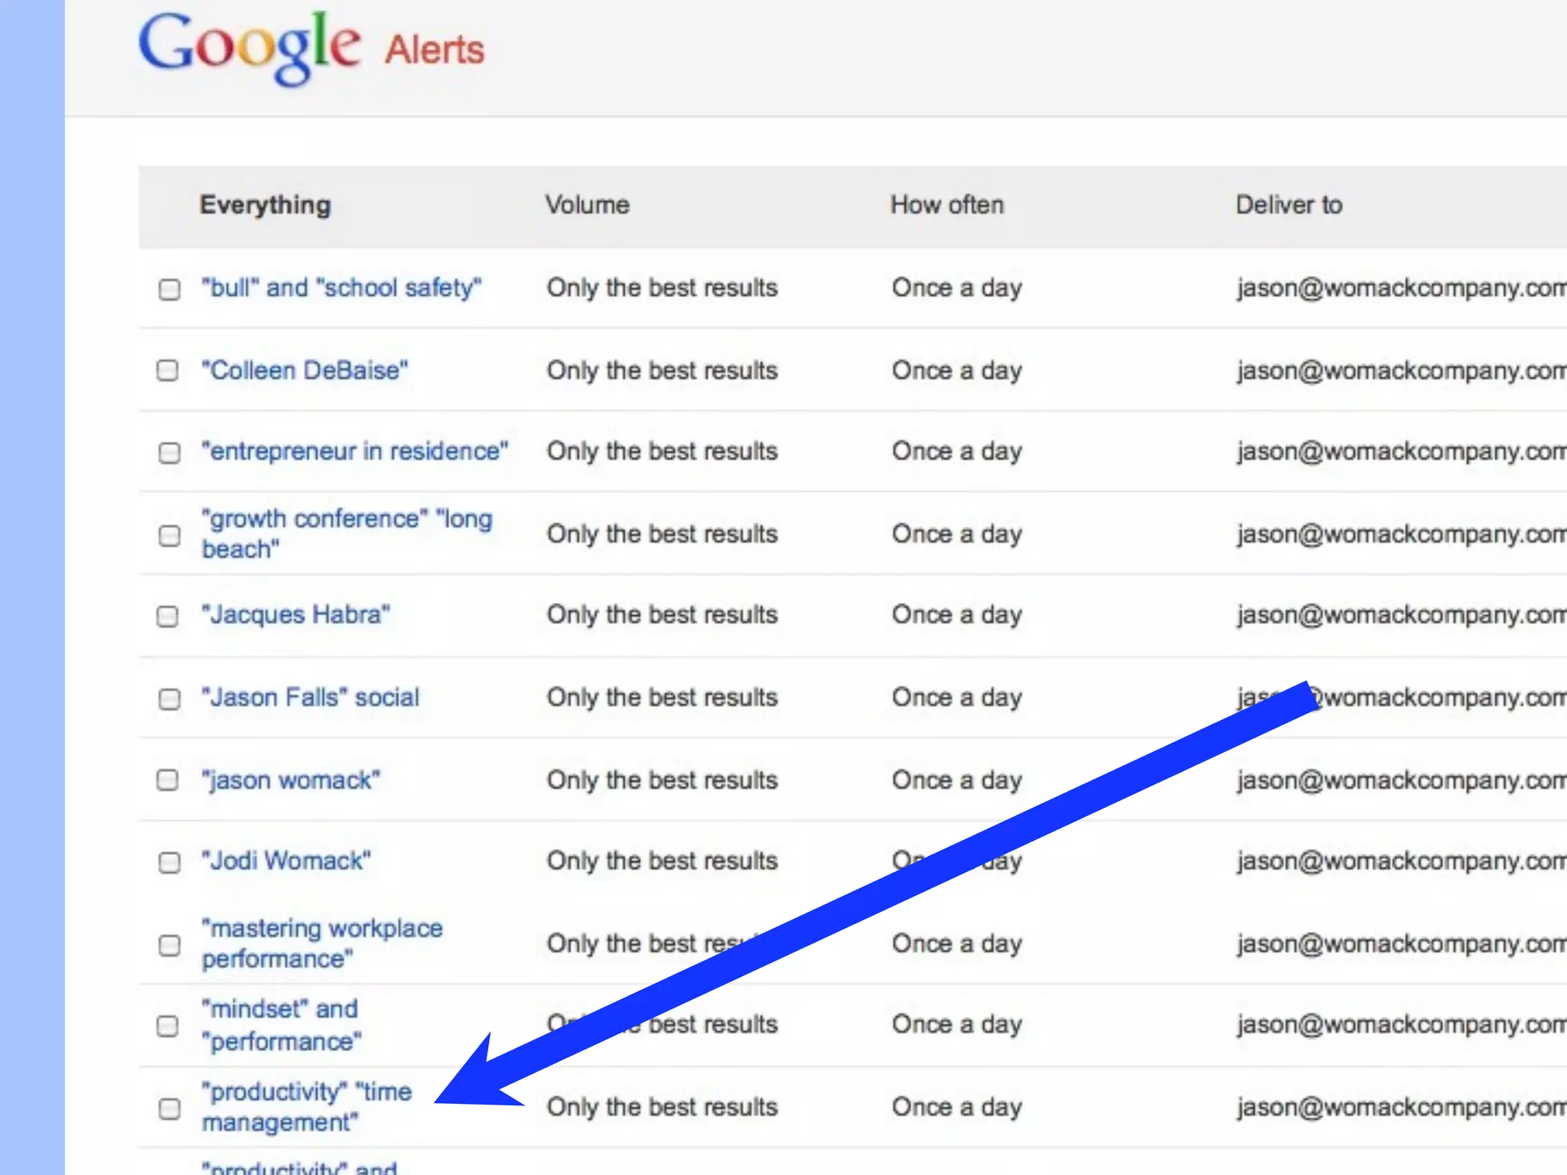Click the Alerts title text
The image size is (1567, 1175).
(x=434, y=50)
